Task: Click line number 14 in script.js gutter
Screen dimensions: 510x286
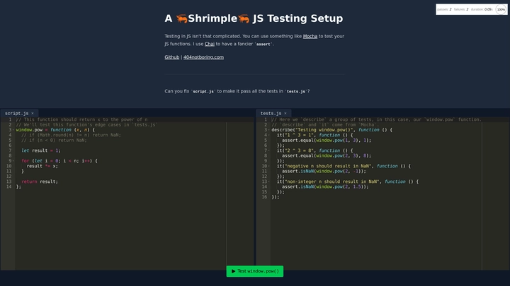Action: (8, 186)
